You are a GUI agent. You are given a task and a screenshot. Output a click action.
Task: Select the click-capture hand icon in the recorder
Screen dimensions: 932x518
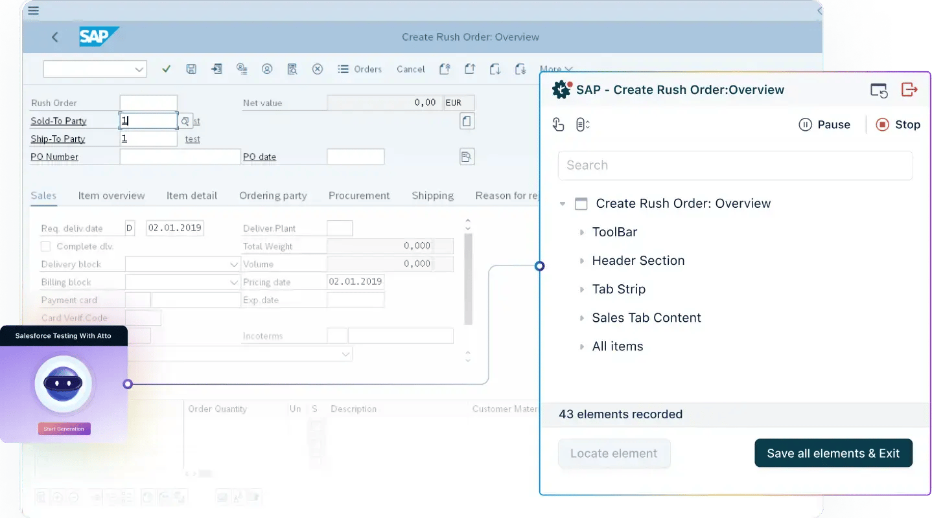pos(558,124)
